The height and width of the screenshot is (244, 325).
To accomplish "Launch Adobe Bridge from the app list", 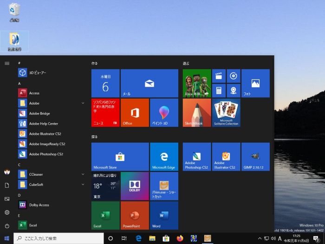I will (39, 113).
